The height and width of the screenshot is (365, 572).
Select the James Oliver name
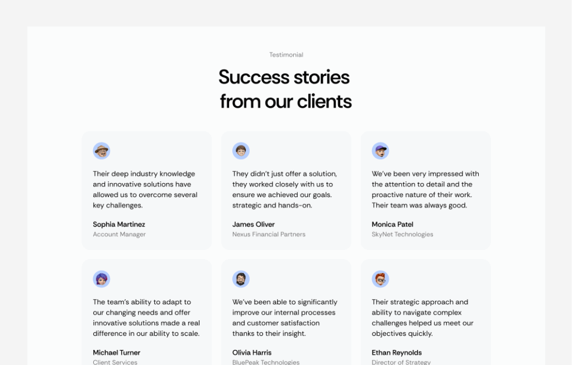pos(254,224)
